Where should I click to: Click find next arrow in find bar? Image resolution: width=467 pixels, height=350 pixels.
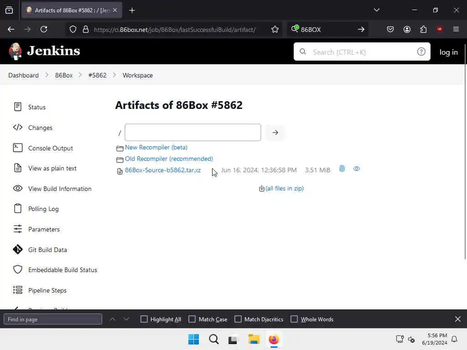[126, 319]
